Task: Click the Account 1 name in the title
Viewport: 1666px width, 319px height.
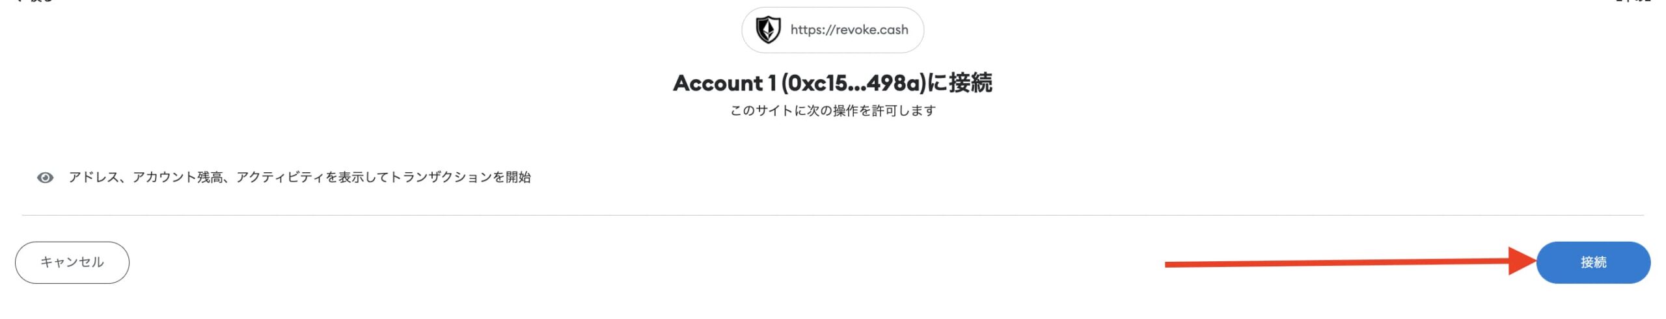Action: click(x=724, y=83)
